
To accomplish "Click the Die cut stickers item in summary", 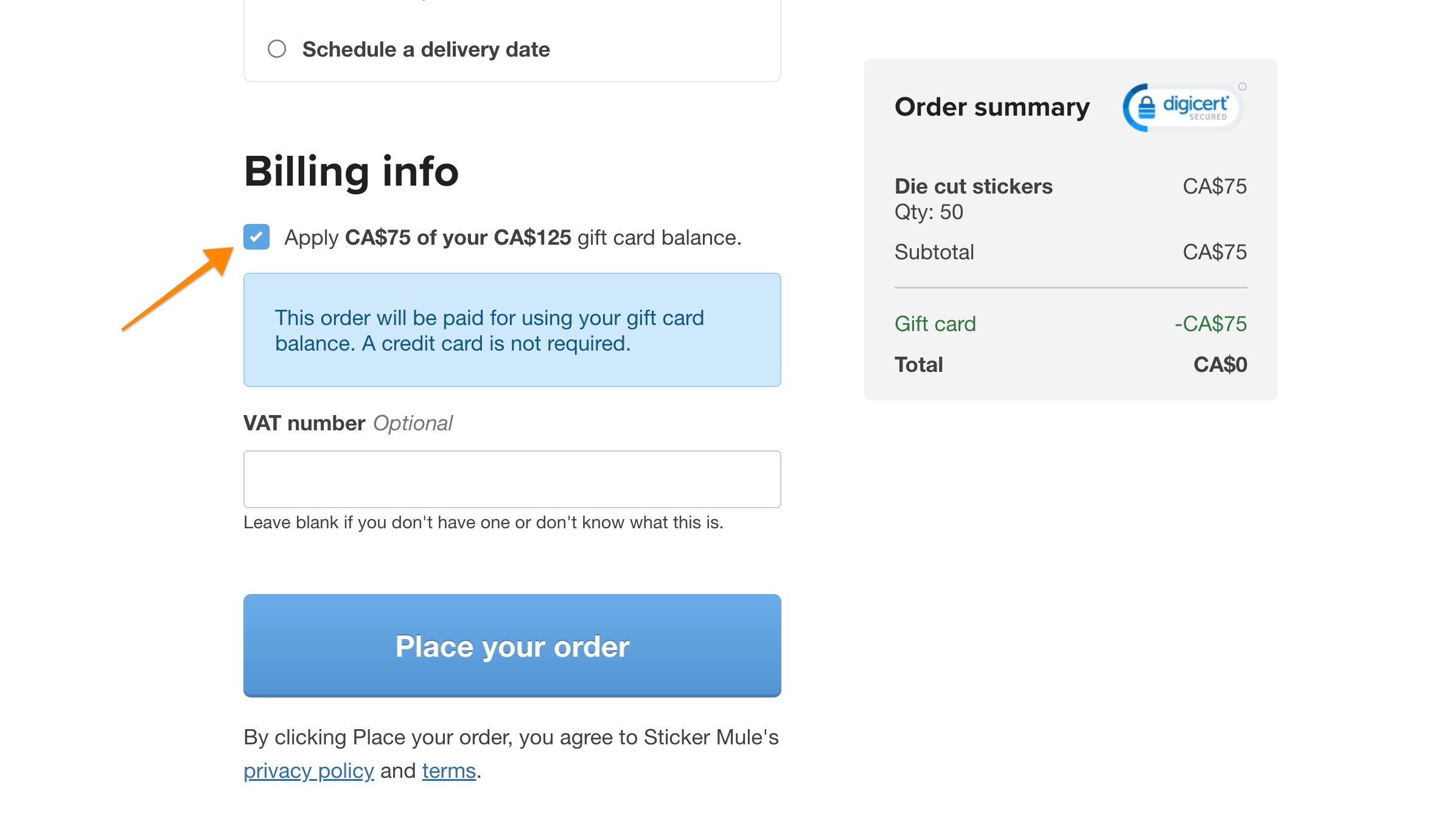I will (973, 186).
